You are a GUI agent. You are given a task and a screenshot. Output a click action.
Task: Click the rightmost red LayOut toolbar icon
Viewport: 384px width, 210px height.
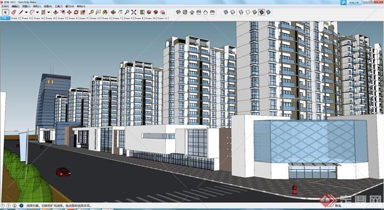click(162, 12)
